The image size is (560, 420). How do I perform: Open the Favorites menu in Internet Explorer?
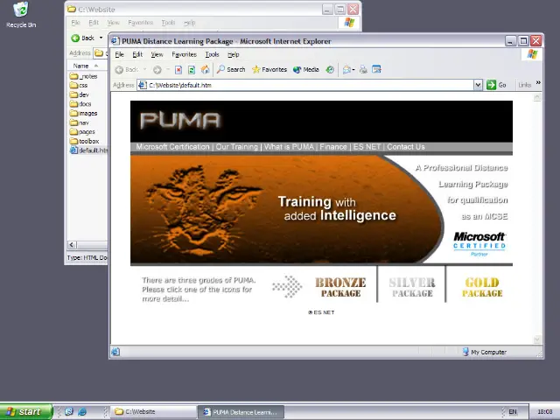coord(185,54)
